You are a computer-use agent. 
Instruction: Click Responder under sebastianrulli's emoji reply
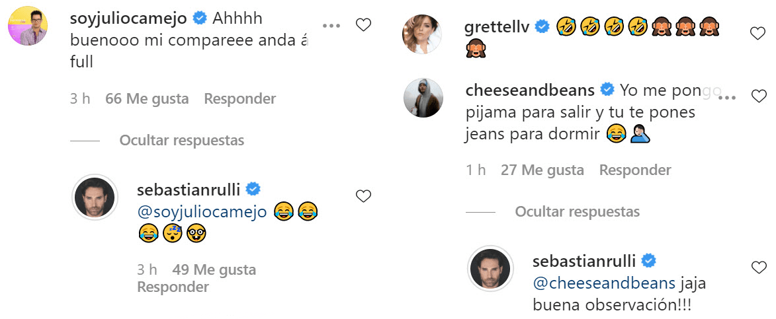(x=173, y=287)
